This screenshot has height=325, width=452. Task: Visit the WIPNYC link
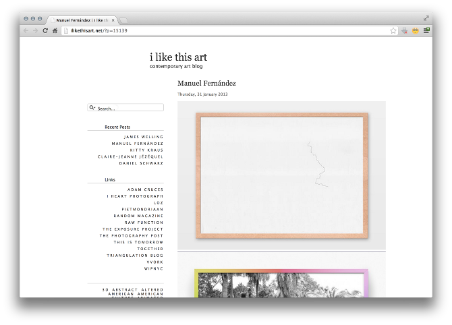(154, 268)
